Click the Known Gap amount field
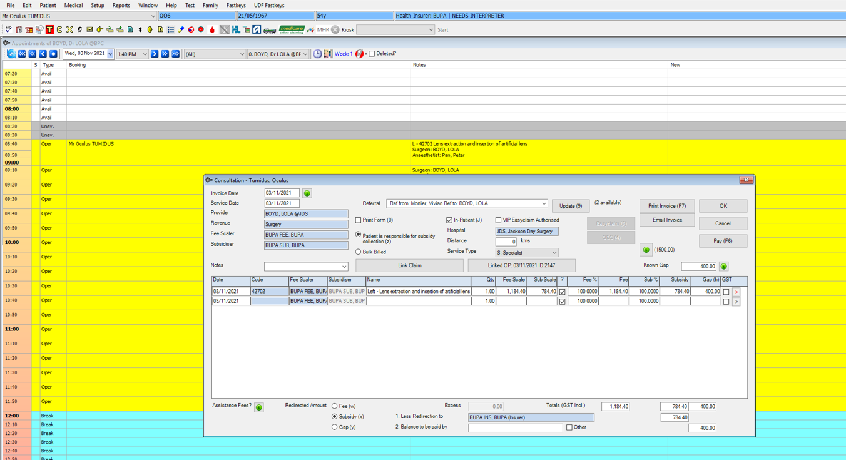This screenshot has width=846, height=460. pos(699,266)
